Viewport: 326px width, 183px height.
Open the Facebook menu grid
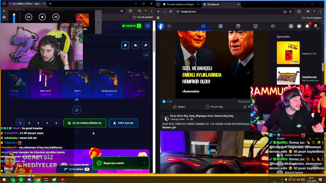coord(291,26)
